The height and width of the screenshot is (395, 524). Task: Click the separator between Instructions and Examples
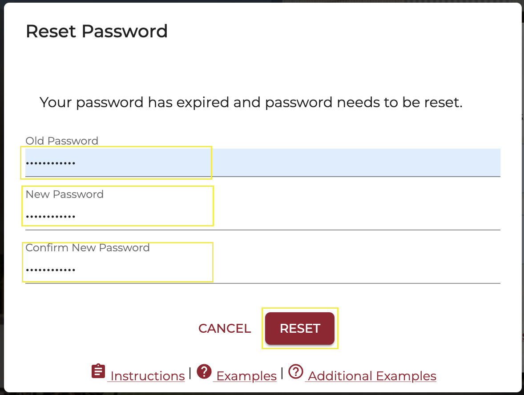[x=190, y=373]
